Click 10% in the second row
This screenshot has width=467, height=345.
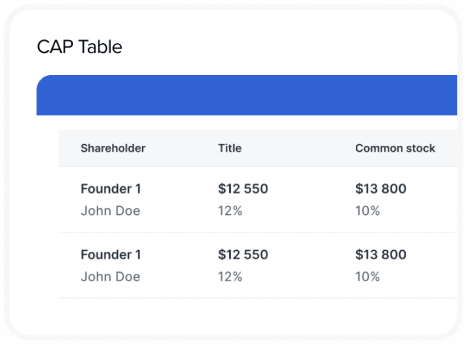click(368, 277)
